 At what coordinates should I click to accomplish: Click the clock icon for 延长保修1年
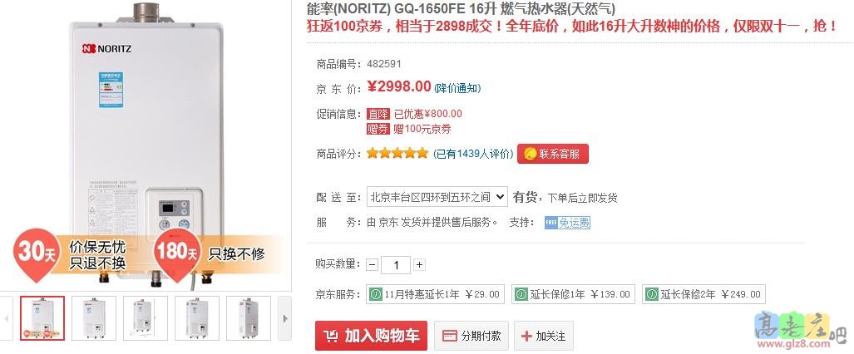521,294
